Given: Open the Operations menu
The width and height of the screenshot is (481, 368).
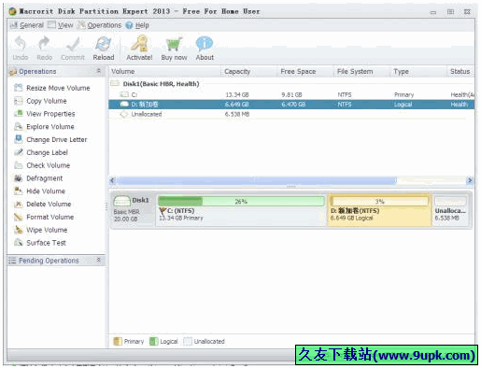Looking at the screenshot, I should tap(100, 25).
